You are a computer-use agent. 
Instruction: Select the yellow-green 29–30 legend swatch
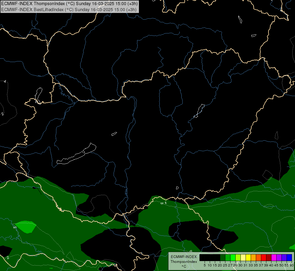(238, 257)
